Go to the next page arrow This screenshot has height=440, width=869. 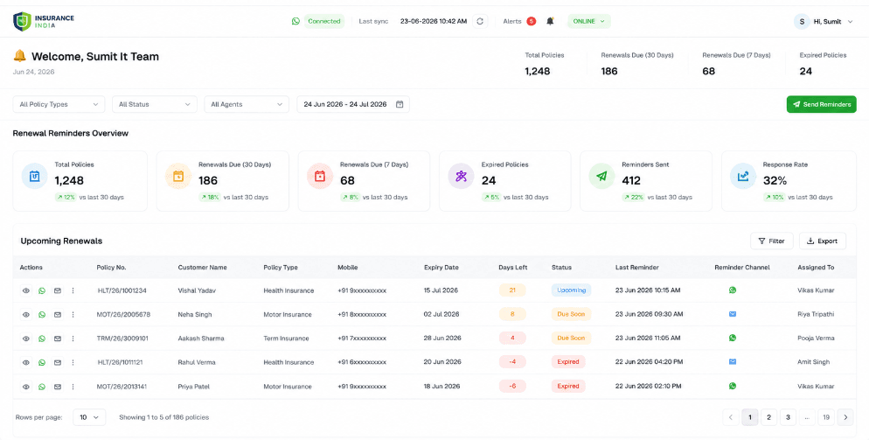(845, 417)
